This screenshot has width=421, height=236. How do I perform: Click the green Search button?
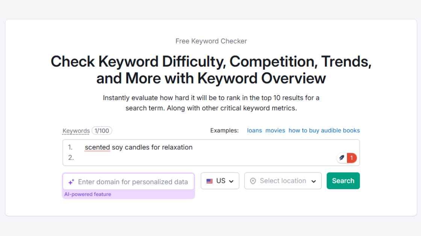tap(343, 181)
